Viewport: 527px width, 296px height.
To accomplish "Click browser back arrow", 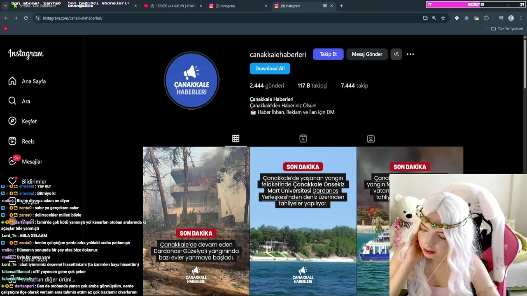I will [x=6, y=18].
